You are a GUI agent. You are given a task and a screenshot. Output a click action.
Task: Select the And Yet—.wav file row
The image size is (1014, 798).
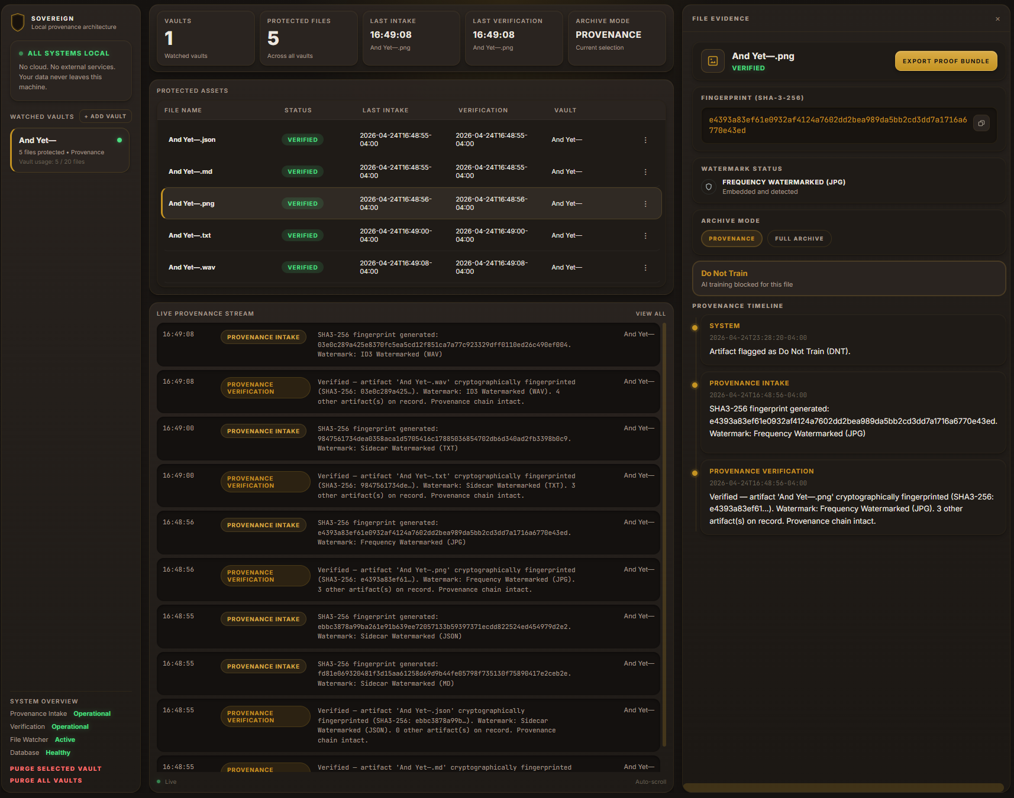[x=411, y=268]
